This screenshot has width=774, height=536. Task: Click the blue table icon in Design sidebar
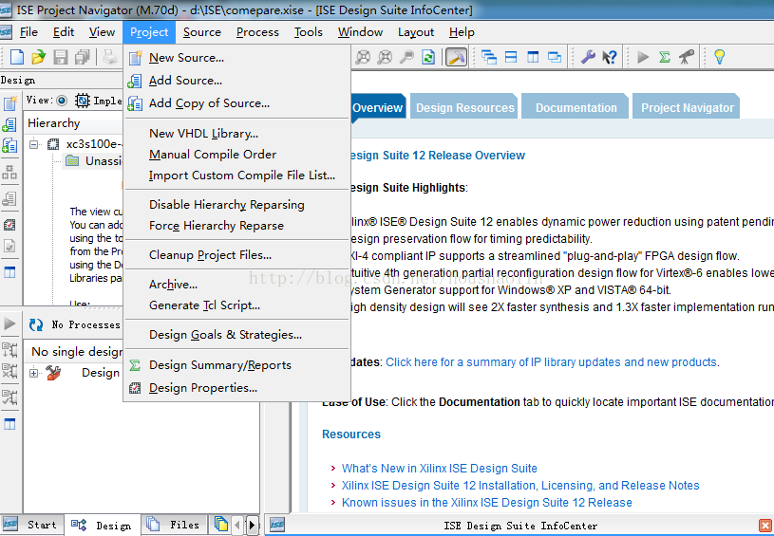pos(9,272)
